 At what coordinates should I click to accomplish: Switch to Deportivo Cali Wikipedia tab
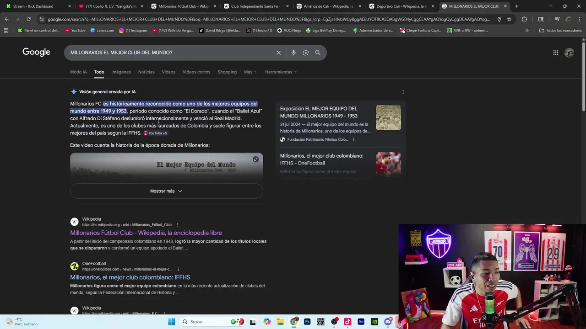tap(401, 6)
